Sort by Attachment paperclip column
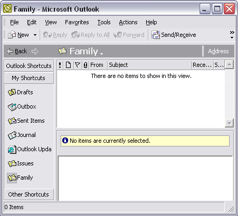Image resolution: width=238 pixels, height=216 pixels. (85, 65)
